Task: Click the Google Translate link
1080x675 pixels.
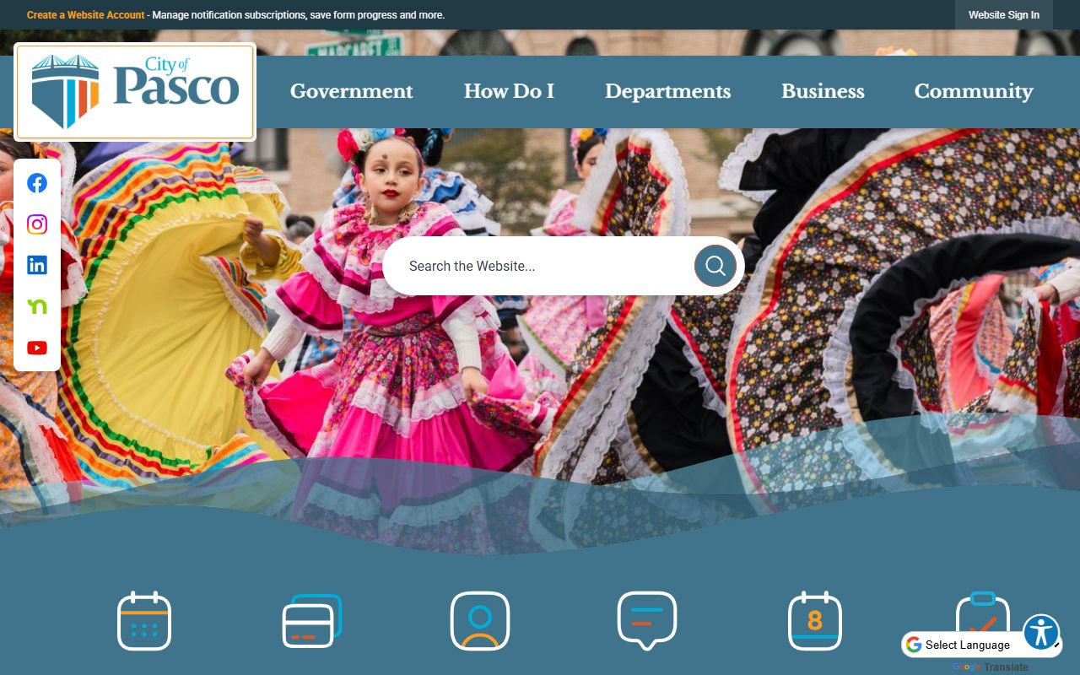Action: (x=991, y=667)
